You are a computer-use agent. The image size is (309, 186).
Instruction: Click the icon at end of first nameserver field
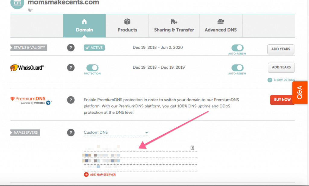[192, 148]
